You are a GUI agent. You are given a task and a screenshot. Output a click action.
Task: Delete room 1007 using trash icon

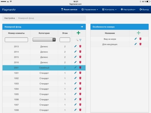[x=80, y=105]
